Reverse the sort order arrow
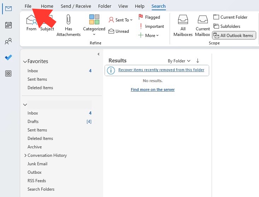The height and width of the screenshot is (197, 259). [198, 61]
